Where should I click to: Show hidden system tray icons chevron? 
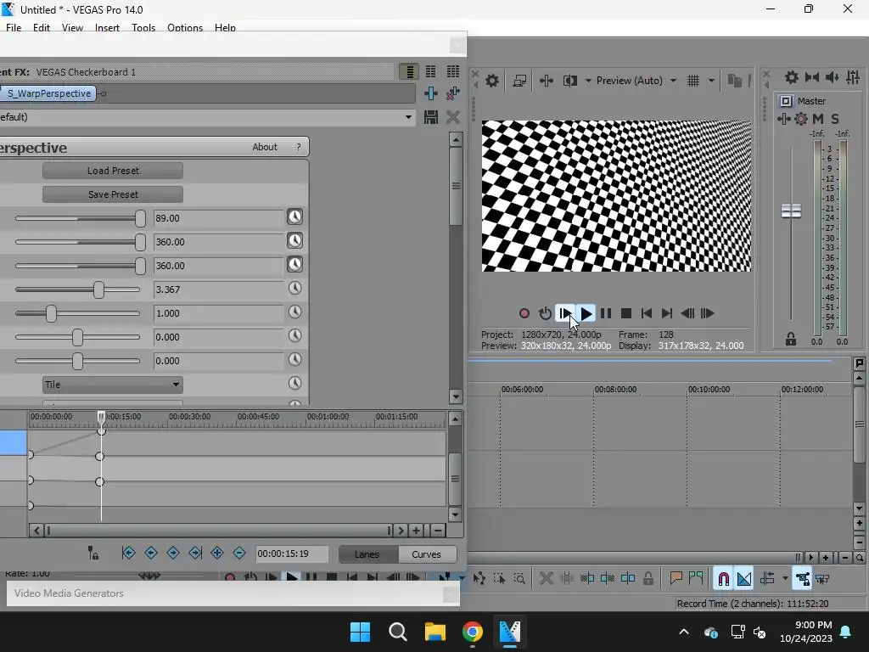pyautogui.click(x=684, y=632)
